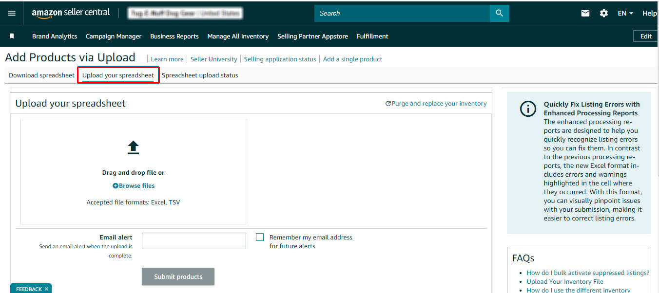The width and height of the screenshot is (659, 293).
Task: Dismiss the FEEDBACK tab with its X icon
Action: [x=47, y=289]
